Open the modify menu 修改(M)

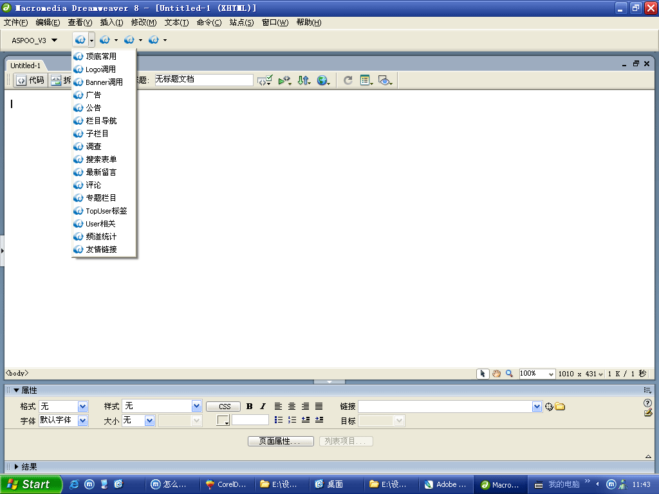click(x=144, y=23)
